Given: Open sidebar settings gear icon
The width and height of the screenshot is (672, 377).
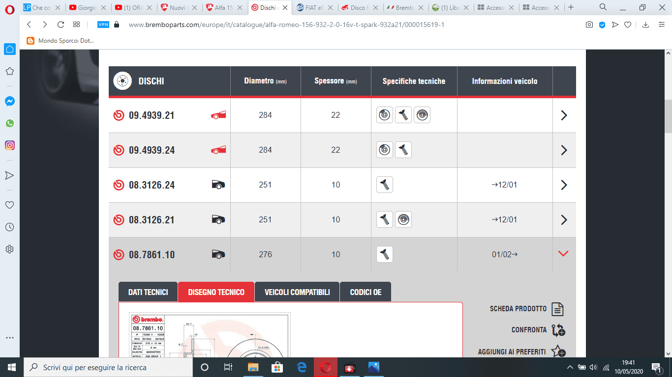Looking at the screenshot, I should coord(9,249).
